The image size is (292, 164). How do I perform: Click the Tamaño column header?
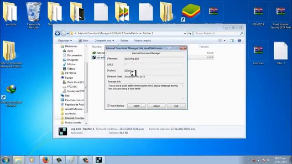click(204, 46)
